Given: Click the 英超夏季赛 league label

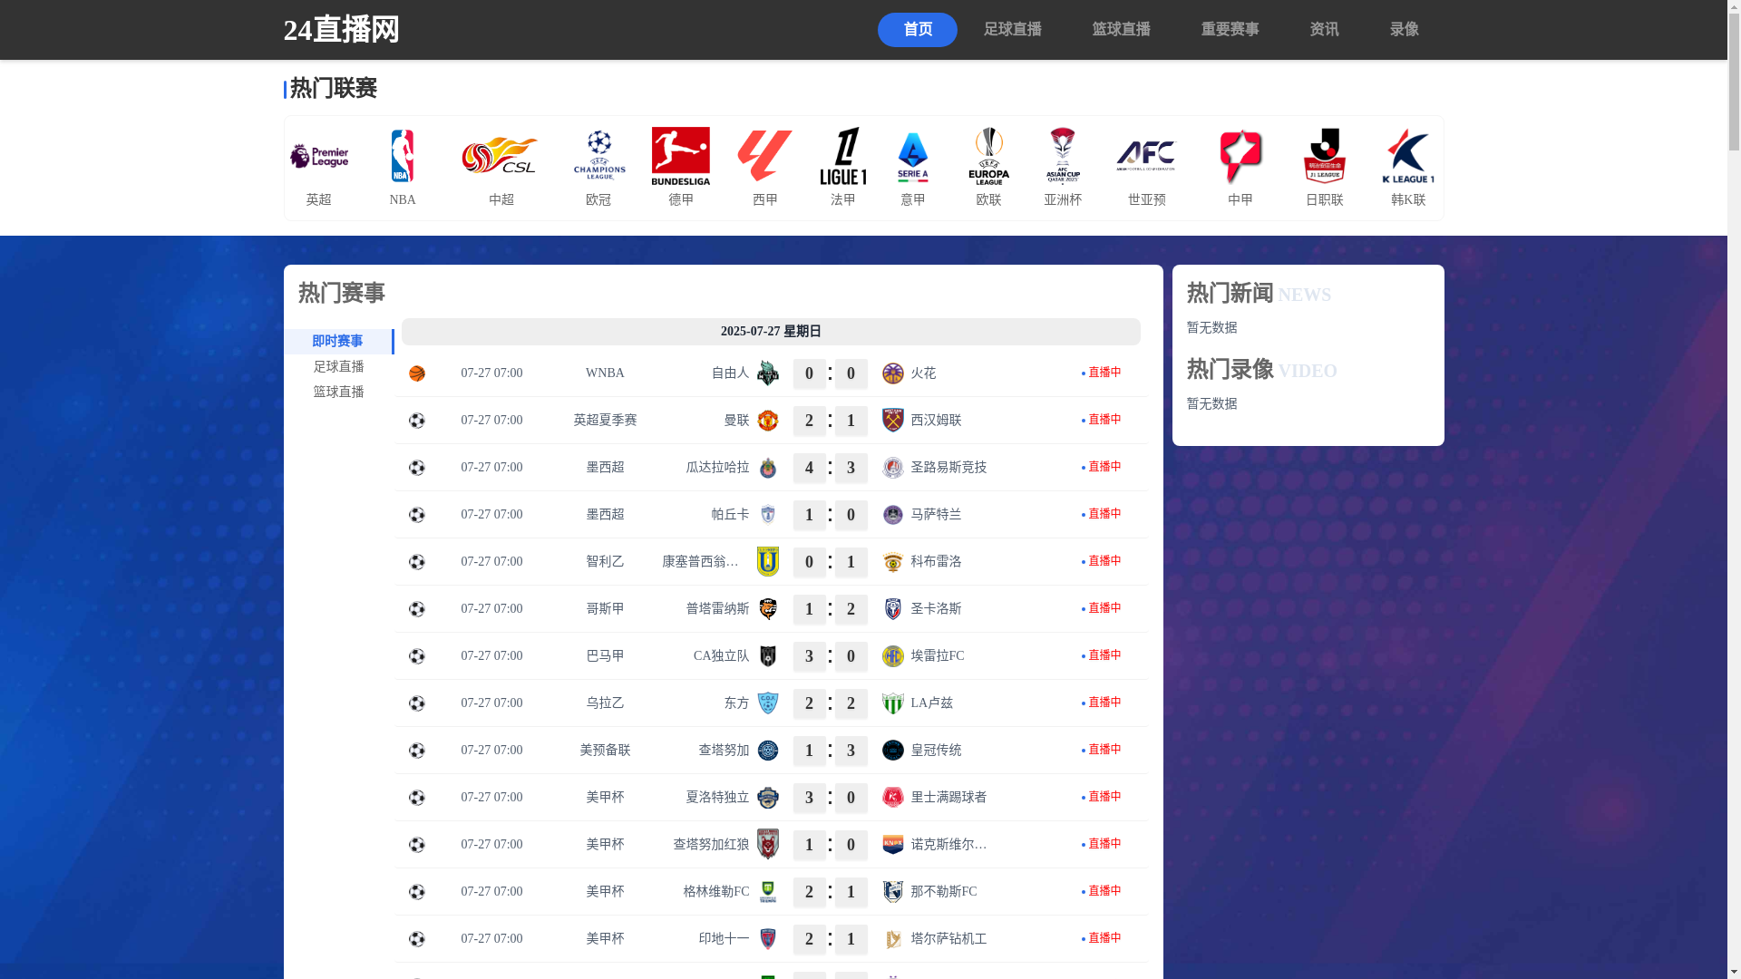Looking at the screenshot, I should 605,421.
